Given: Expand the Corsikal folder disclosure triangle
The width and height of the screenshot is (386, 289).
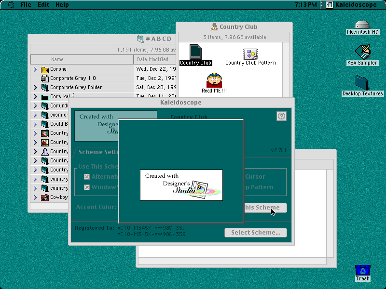Looking at the screenshot, I should tap(35, 97).
